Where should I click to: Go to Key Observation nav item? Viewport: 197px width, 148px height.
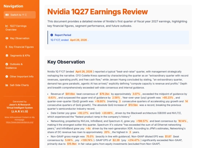(x=20, y=38)
